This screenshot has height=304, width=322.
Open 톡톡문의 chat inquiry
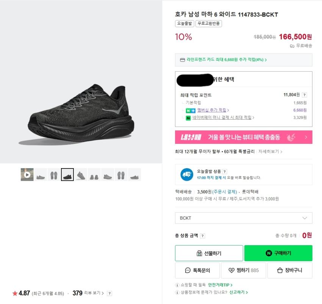197,271
